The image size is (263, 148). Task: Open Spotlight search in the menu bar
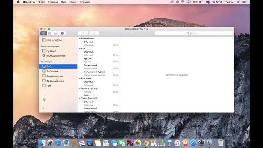click(238, 2)
